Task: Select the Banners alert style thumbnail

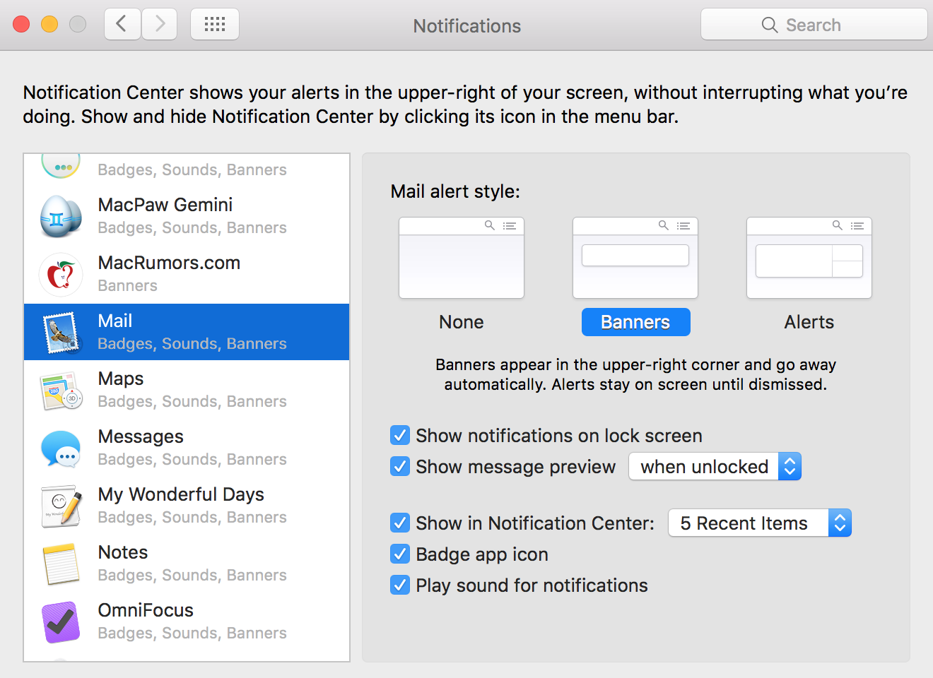Action: tap(635, 258)
